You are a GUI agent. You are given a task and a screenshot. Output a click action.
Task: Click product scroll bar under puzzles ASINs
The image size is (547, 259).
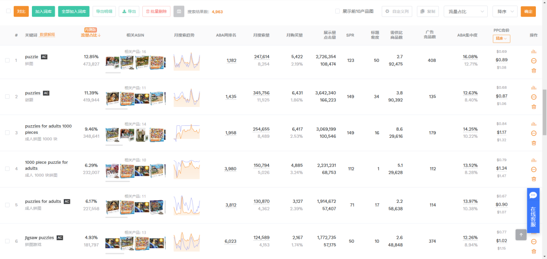[x=116, y=109]
